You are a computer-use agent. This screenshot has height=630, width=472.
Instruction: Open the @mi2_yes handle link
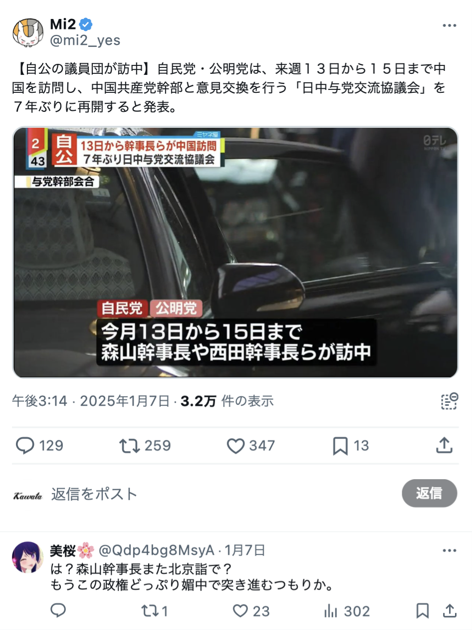[85, 40]
